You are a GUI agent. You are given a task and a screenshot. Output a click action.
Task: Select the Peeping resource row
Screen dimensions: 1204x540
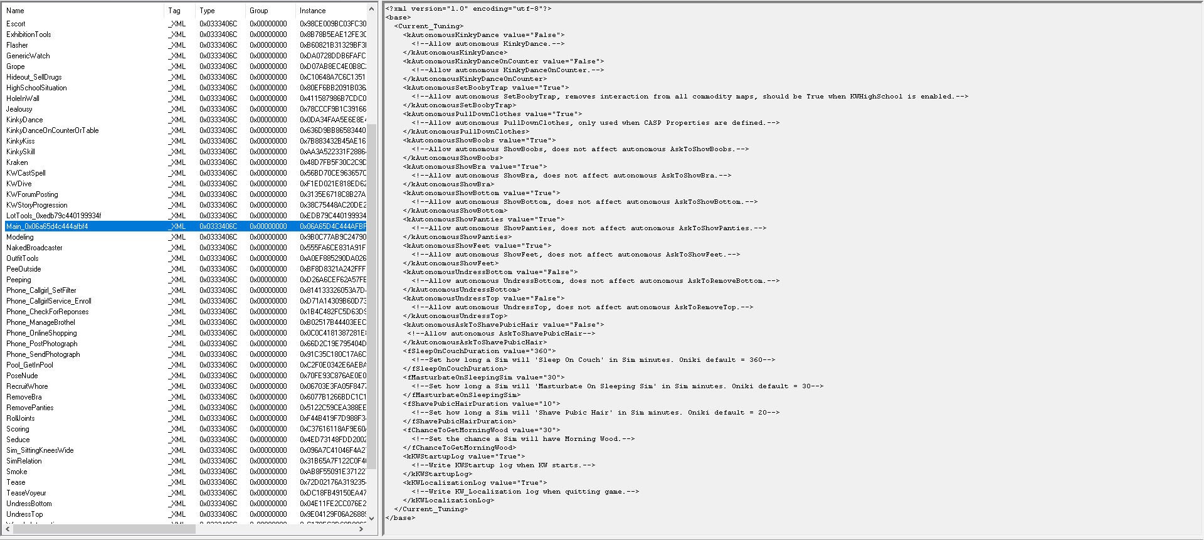(186, 280)
